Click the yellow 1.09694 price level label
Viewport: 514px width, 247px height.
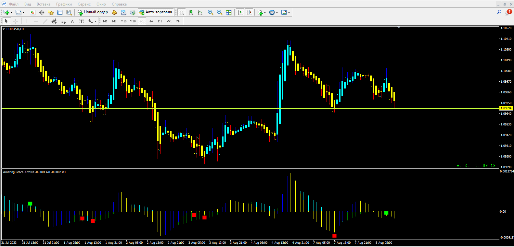click(x=506, y=108)
